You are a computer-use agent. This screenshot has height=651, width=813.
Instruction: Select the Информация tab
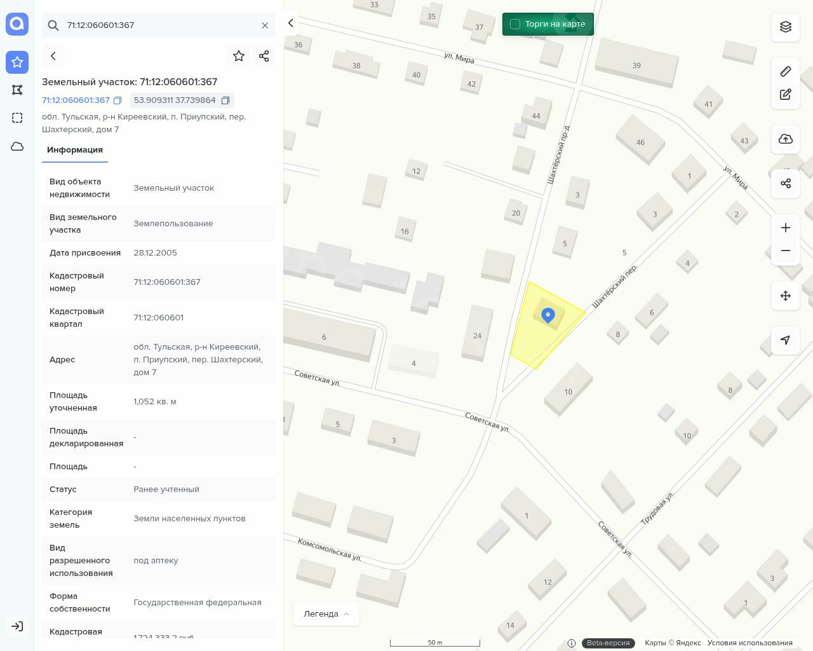(x=75, y=150)
